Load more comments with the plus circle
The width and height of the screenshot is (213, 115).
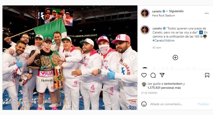coord(175,57)
